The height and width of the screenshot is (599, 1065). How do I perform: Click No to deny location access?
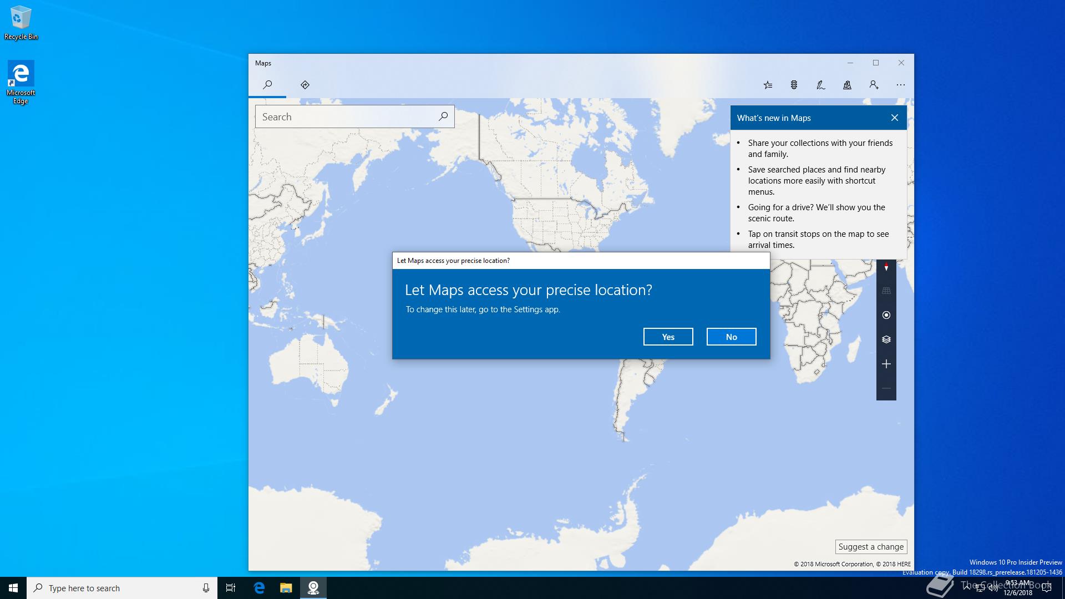(731, 337)
